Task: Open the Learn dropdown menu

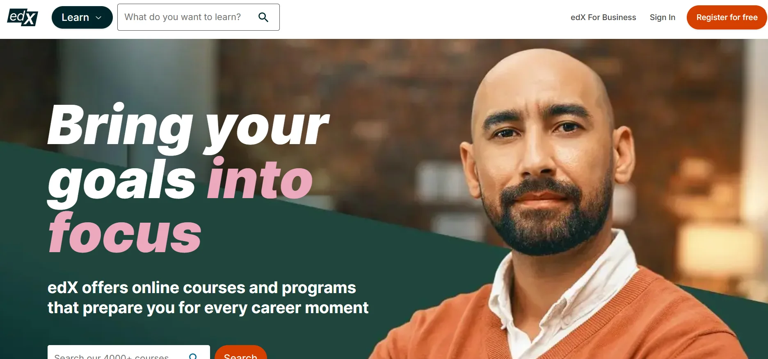Action: (x=82, y=17)
